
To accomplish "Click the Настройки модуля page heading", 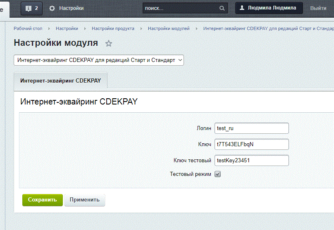I will pos(56,43).
